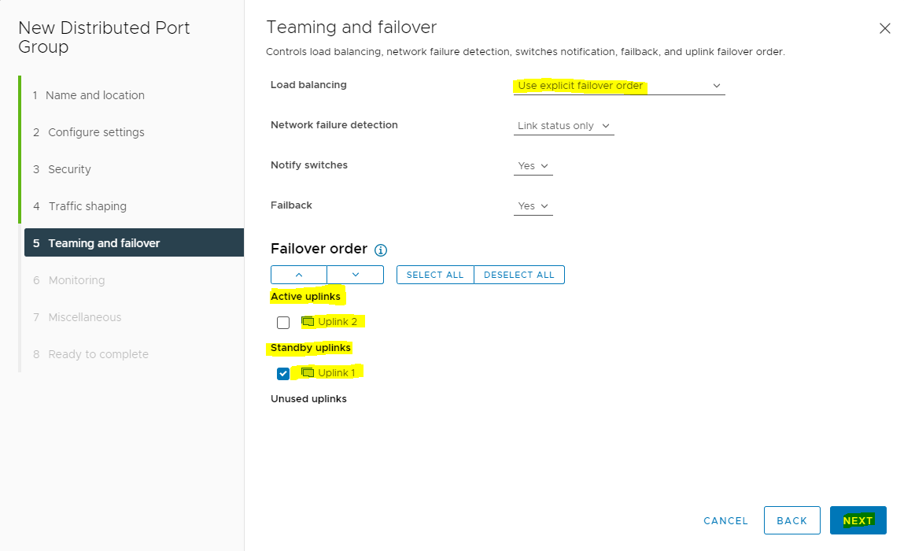Click the Failback label
Viewport: 904px width, 551px height.
(x=291, y=205)
